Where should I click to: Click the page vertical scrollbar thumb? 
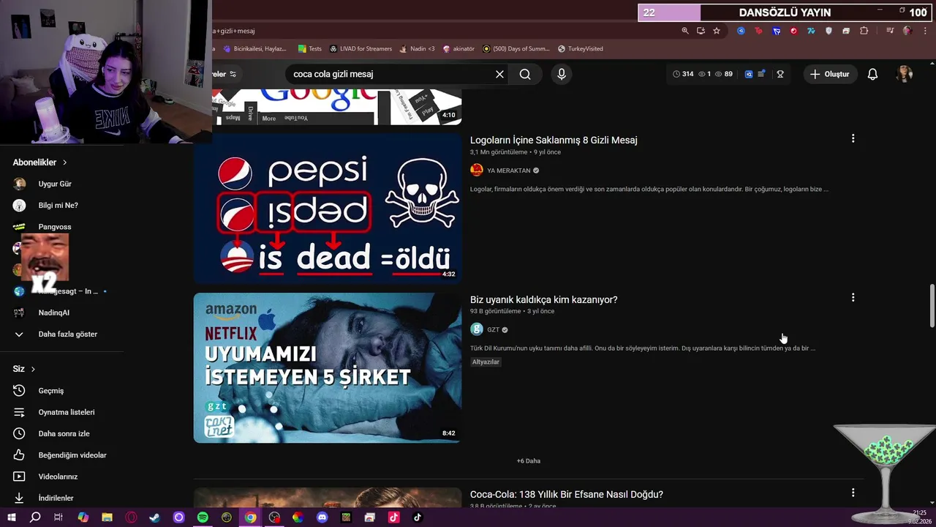pyautogui.click(x=932, y=305)
